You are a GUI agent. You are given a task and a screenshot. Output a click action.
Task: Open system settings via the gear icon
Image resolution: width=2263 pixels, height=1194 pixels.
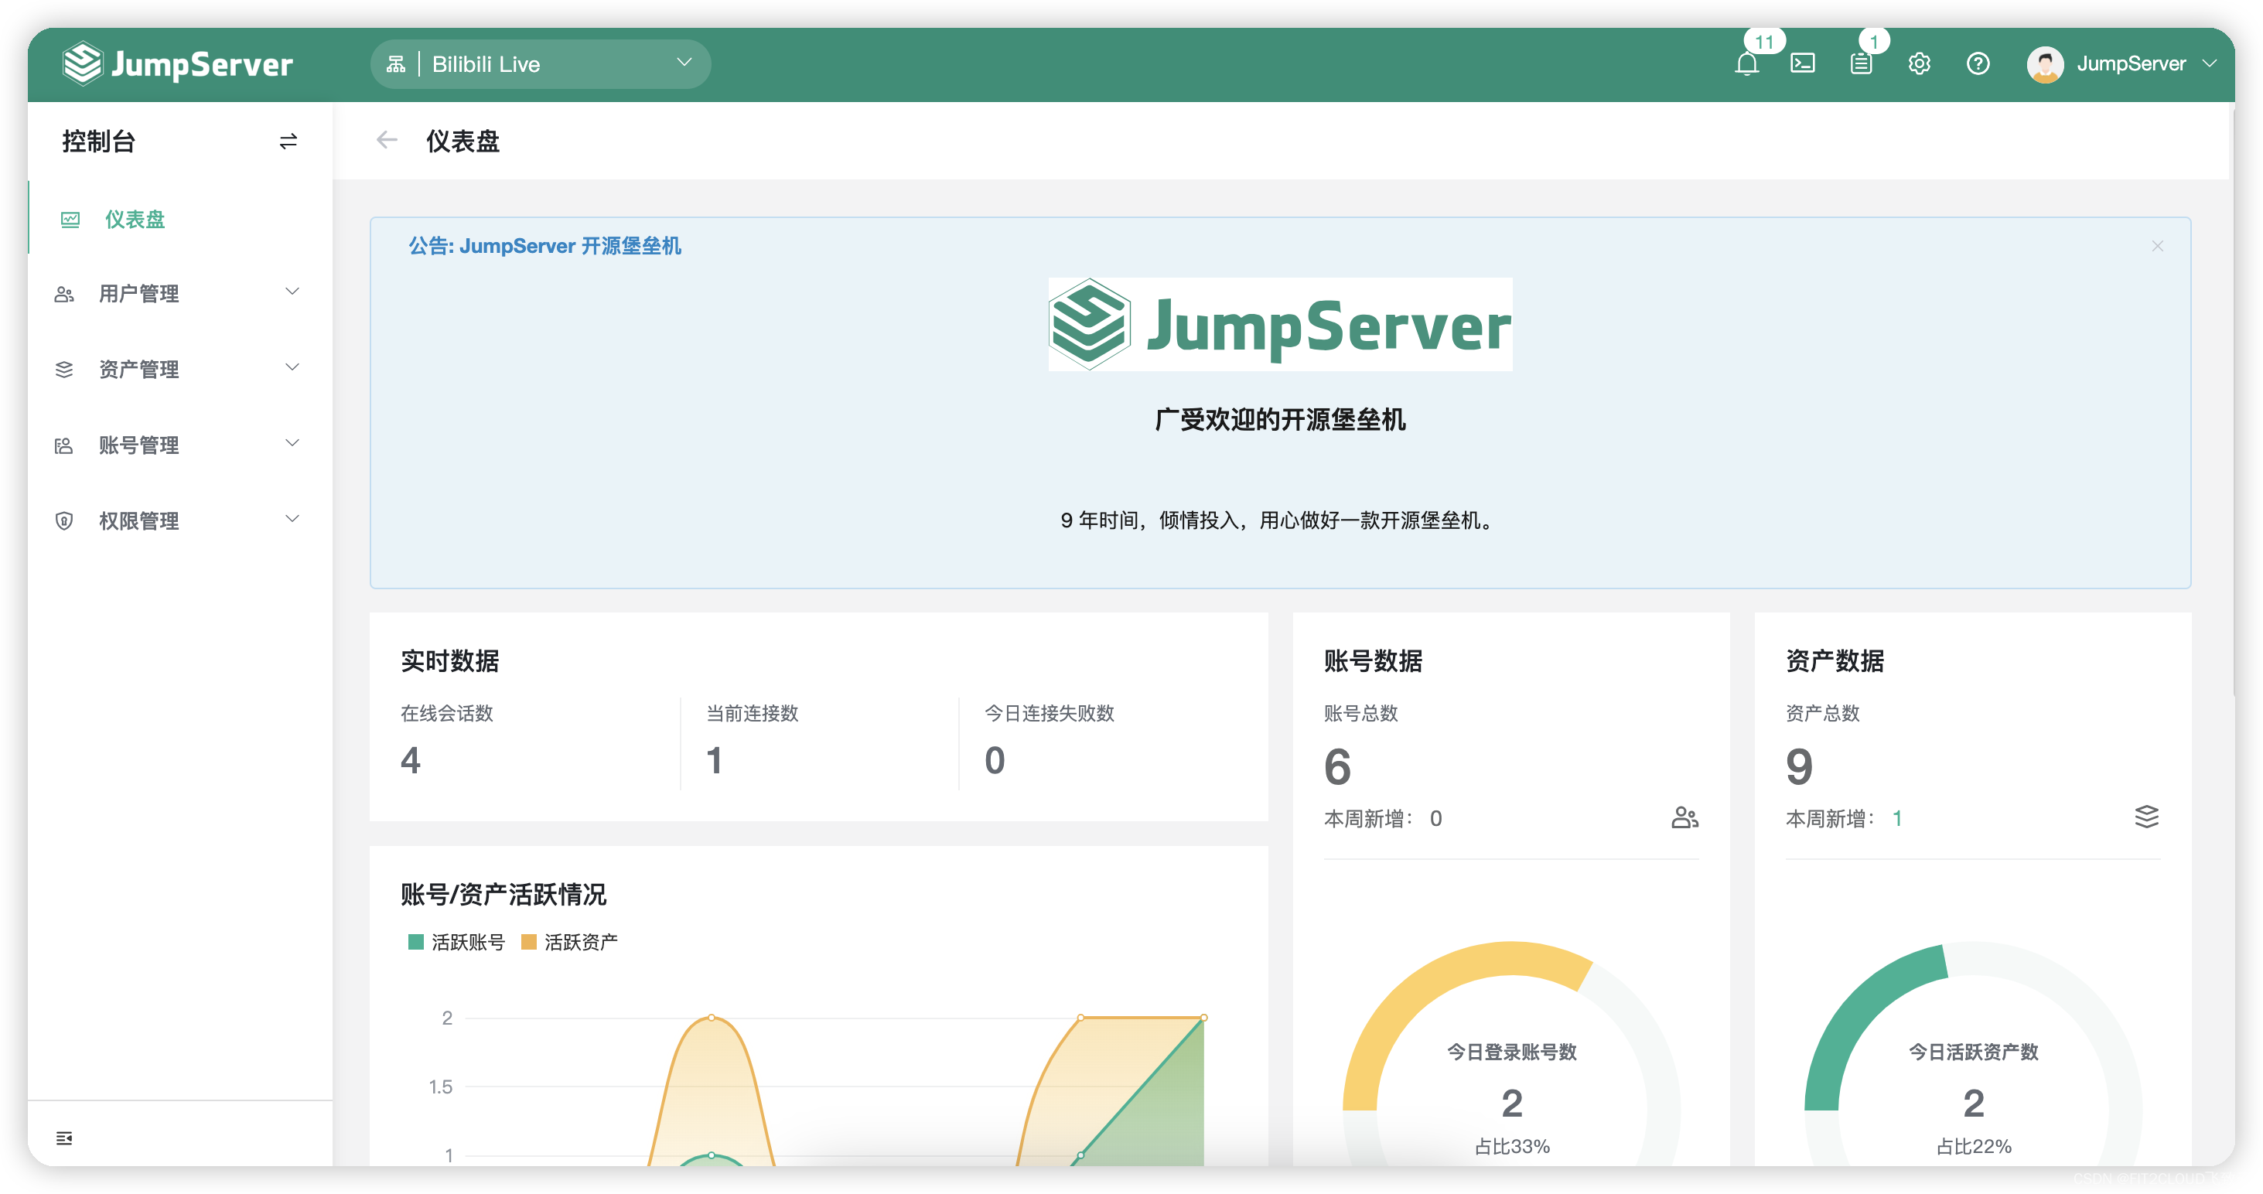coord(1920,63)
